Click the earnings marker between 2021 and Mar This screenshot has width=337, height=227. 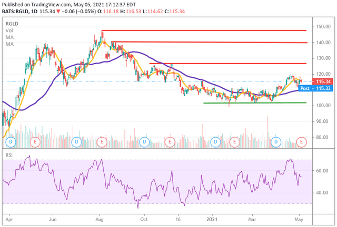234,142
